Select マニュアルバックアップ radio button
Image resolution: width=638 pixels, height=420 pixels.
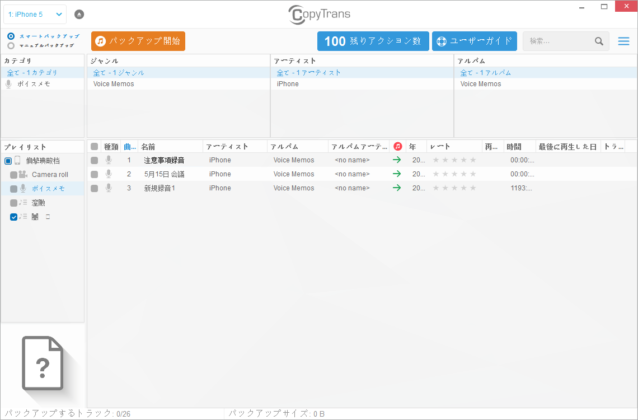(x=11, y=45)
